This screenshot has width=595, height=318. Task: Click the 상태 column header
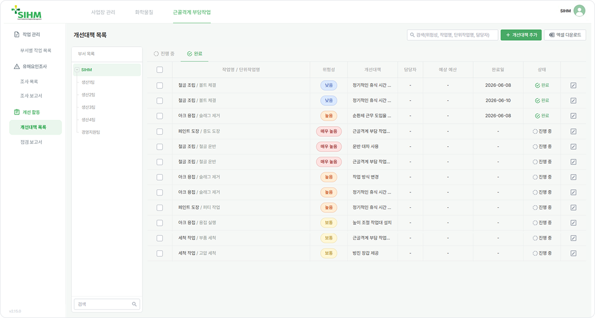542,70
